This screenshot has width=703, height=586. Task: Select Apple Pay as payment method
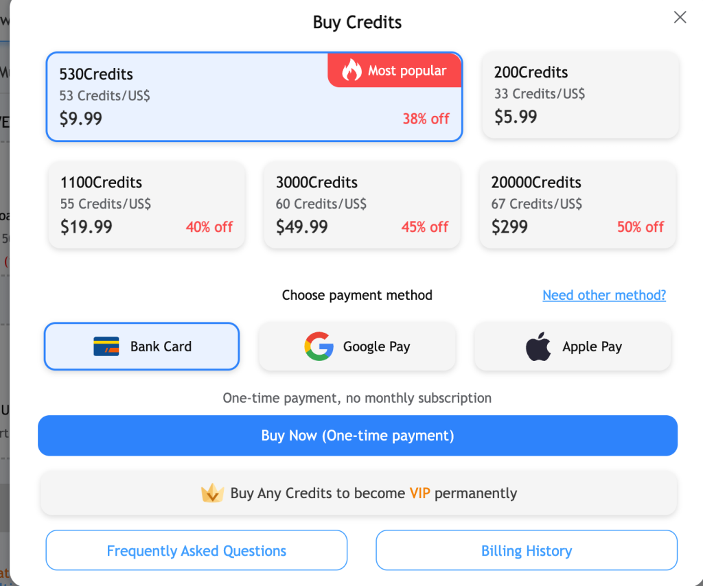(x=573, y=347)
